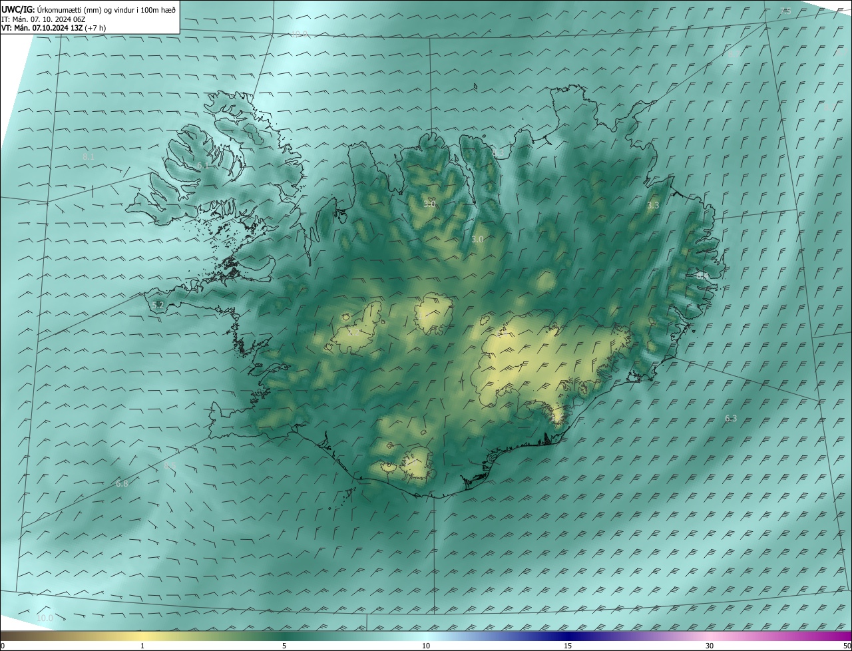Image resolution: width=852 pixels, height=651 pixels.
Task: Click the IT line 'Mán. 07. 10. 2024 06Z'
Action: 50,19
